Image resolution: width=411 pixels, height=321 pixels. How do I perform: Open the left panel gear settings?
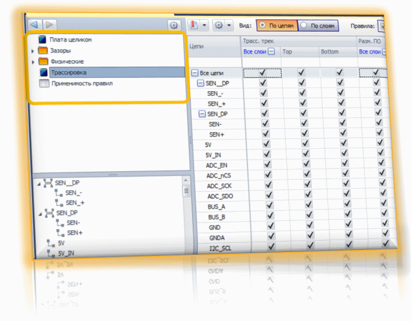(x=174, y=25)
